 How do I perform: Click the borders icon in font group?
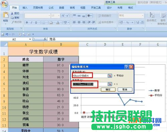(x=44, y=23)
